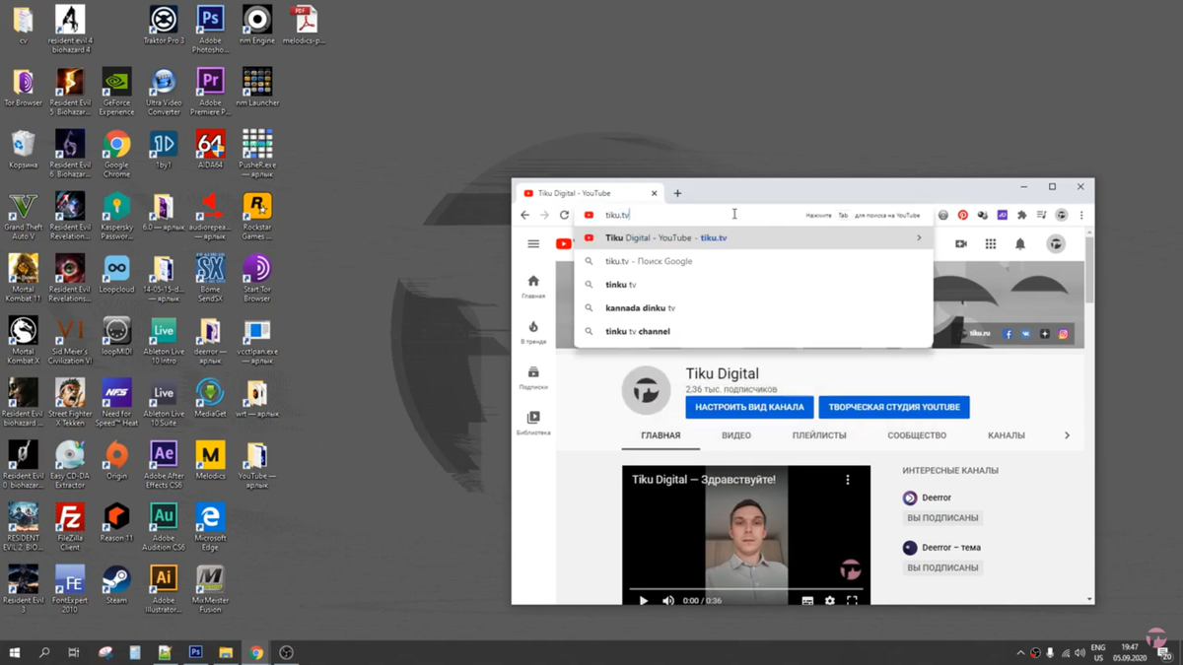Viewport: 1183px width, 665px height.
Task: Switch to the ПЛЕЙЛИСТЫ channel tab
Action: (x=819, y=435)
